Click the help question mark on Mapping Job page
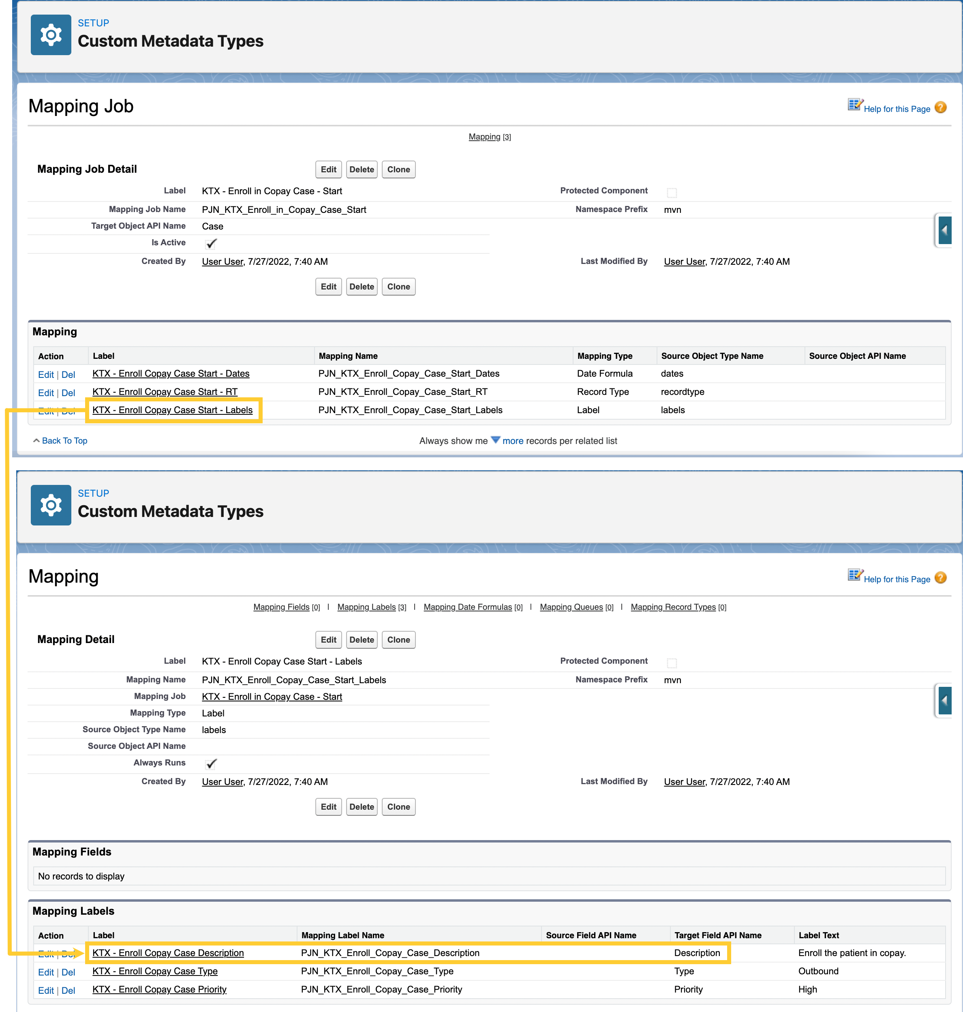This screenshot has width=963, height=1012. (940, 107)
